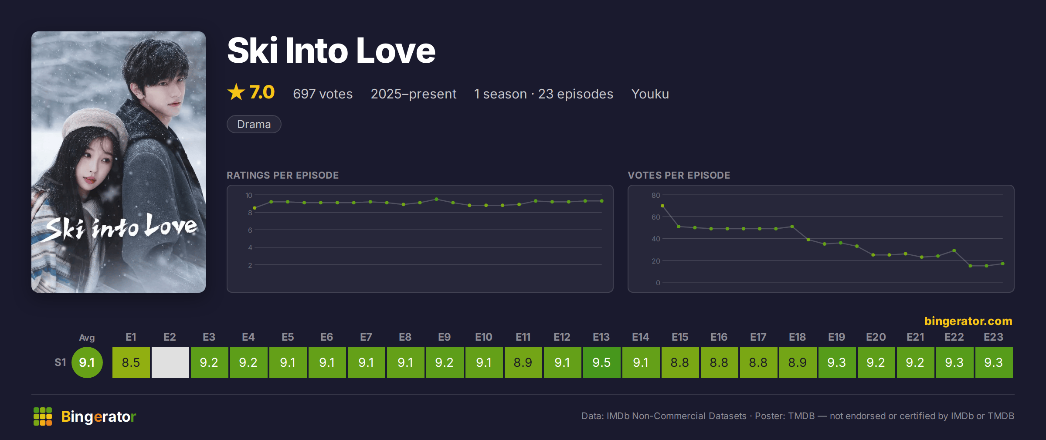Click the E23 rating cell 9.3
This screenshot has width=1046, height=440.
994,362
